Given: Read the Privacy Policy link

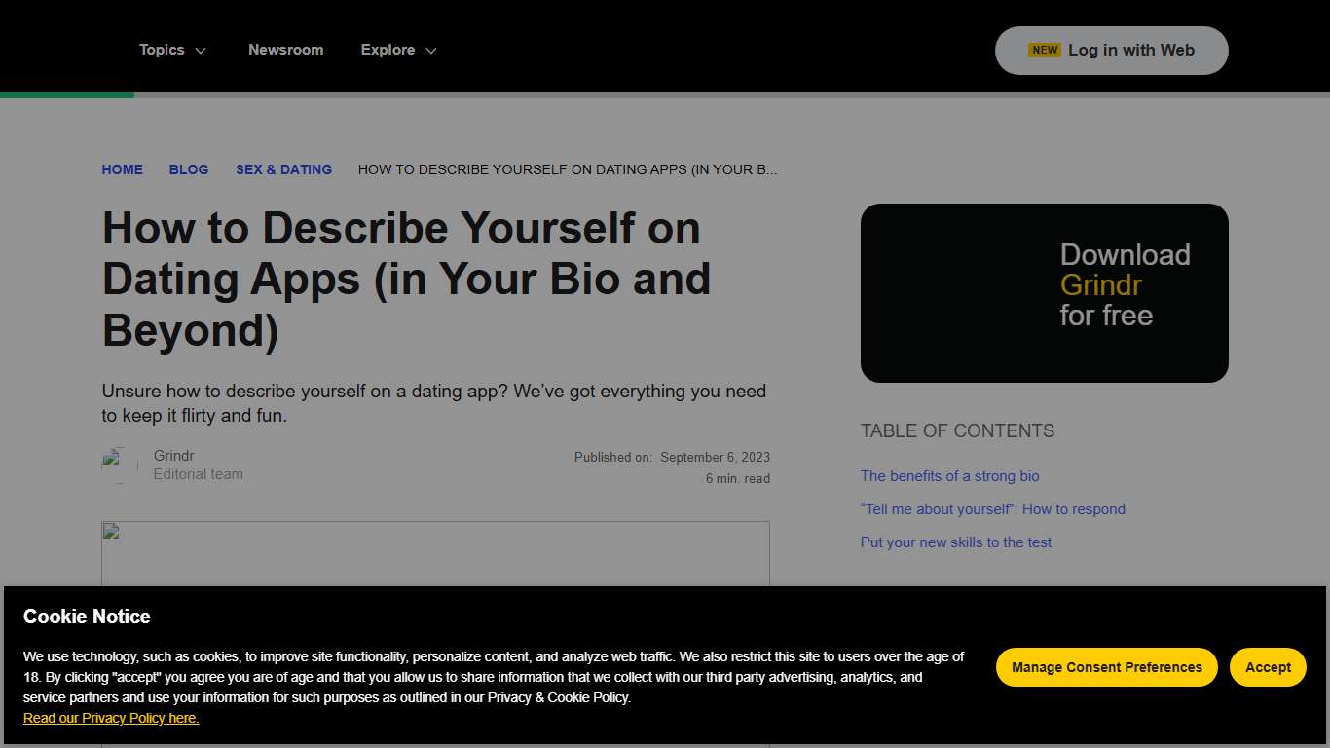Looking at the screenshot, I should click(x=110, y=718).
